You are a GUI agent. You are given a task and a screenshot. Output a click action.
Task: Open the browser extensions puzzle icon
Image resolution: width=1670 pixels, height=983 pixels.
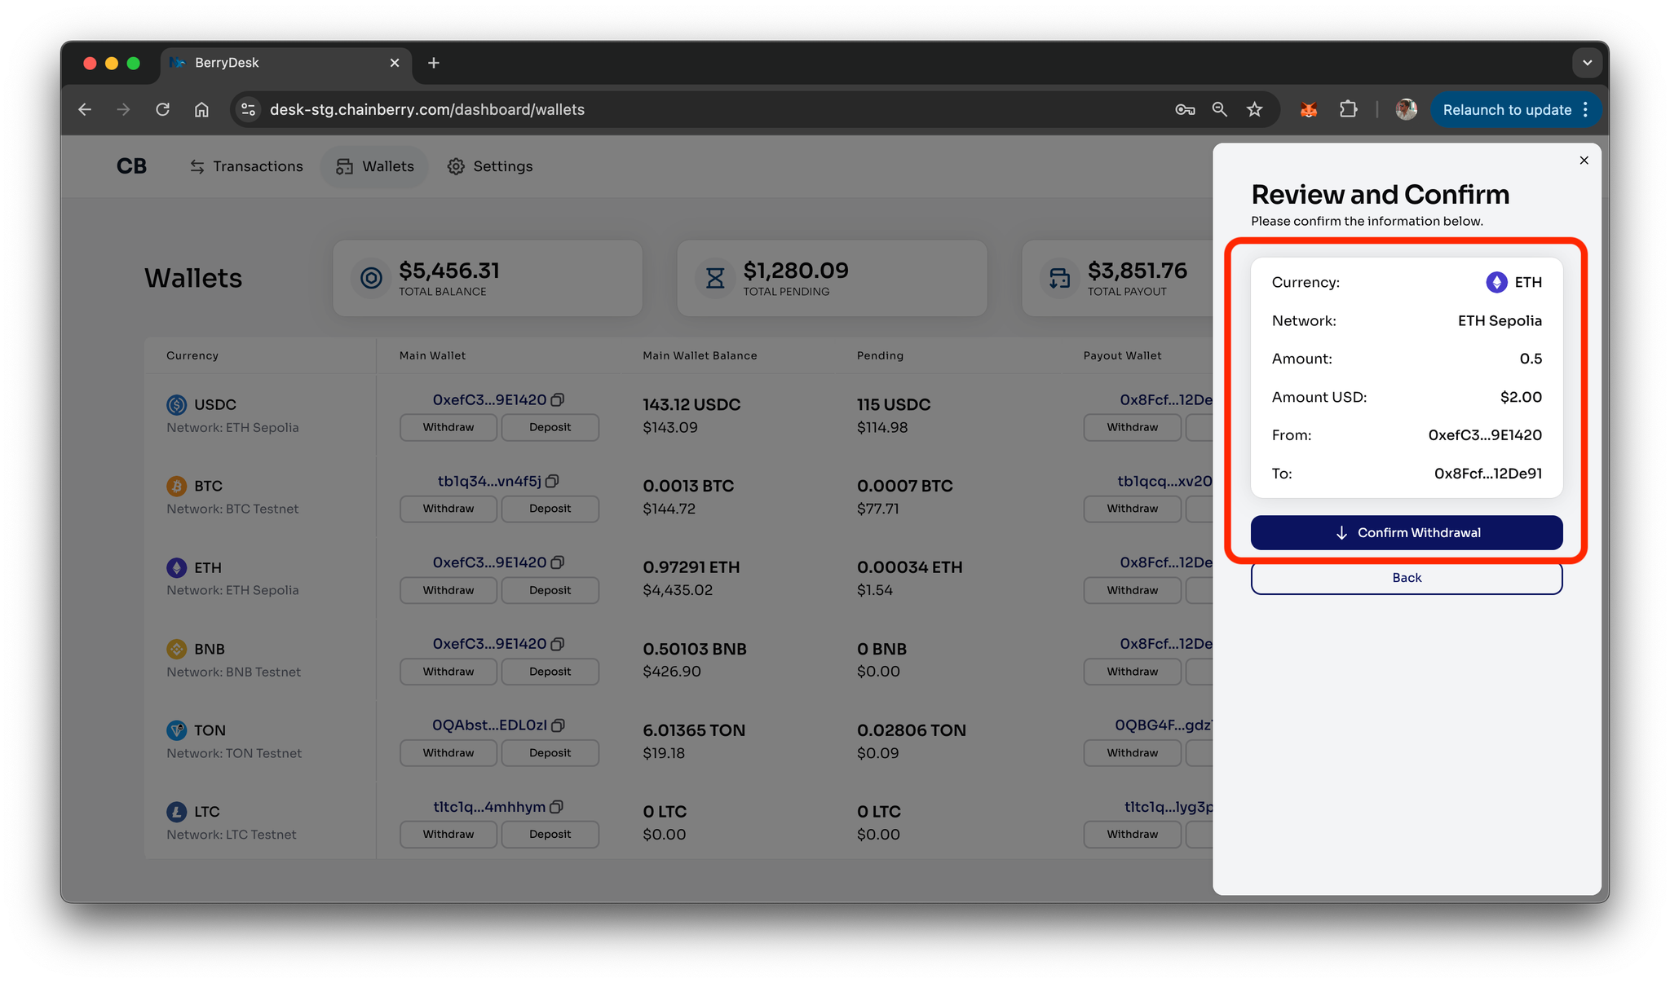click(x=1349, y=109)
